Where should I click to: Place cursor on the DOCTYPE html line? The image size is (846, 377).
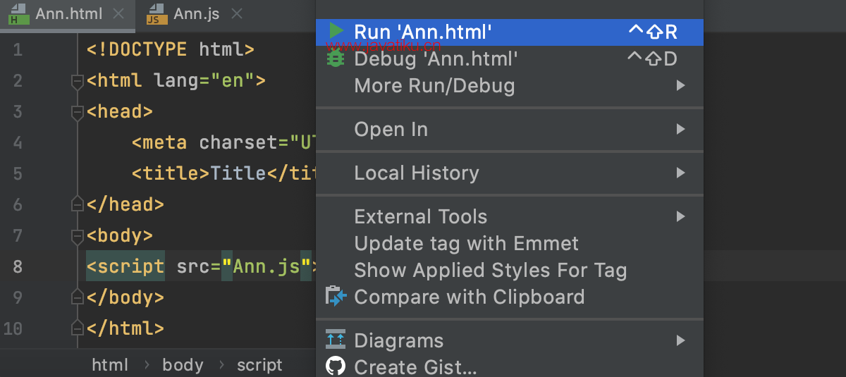click(170, 50)
